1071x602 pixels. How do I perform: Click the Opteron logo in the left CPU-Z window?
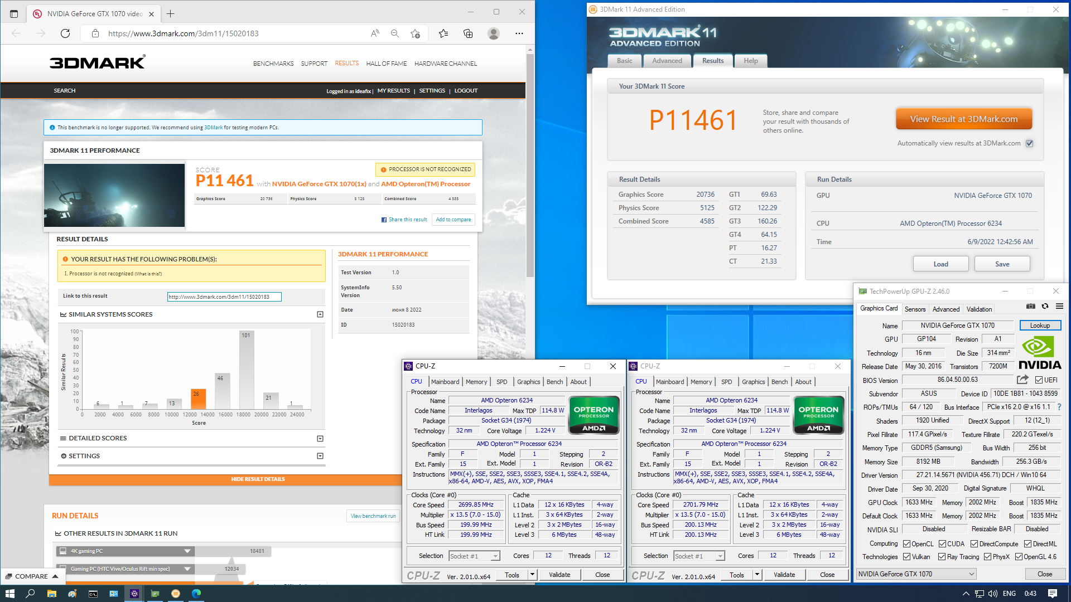[x=594, y=415]
